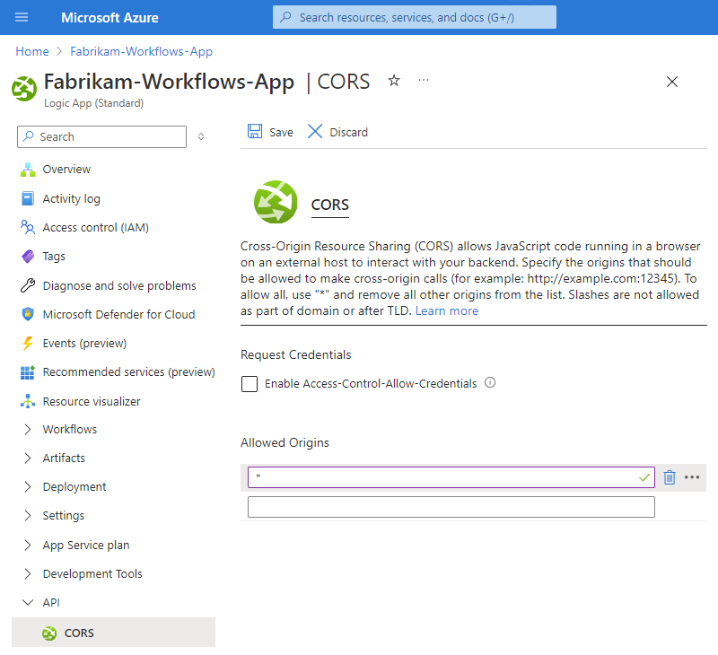The width and height of the screenshot is (718, 655).
Task: Click Learn more about CORS
Action: coord(446,310)
